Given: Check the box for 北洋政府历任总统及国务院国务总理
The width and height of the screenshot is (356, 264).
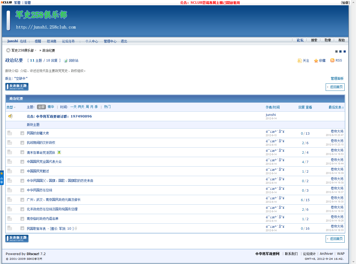Looking at the screenshot, I should (x=22, y=209).
